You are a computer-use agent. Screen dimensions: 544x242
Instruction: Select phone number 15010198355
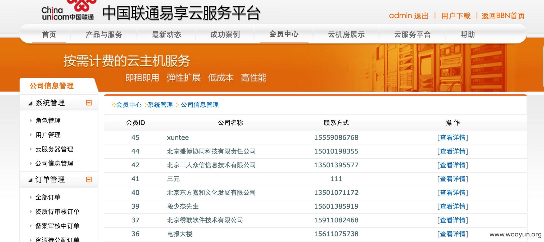[336, 151]
